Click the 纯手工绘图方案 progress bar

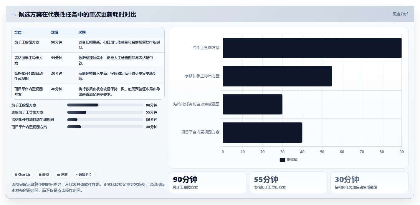click(105, 105)
